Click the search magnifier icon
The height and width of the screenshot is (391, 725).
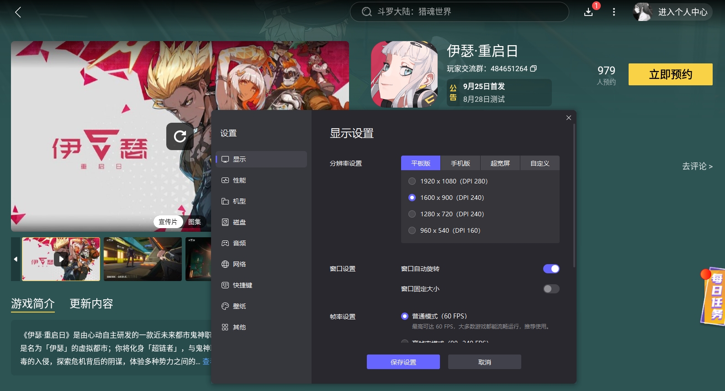pyautogui.click(x=367, y=12)
